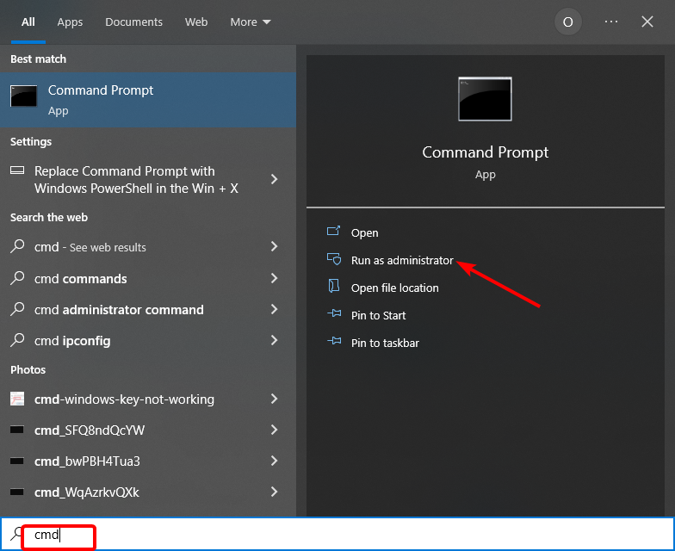This screenshot has width=675, height=551.
Task: Click the large Command Prompt preview icon
Action: (x=486, y=99)
